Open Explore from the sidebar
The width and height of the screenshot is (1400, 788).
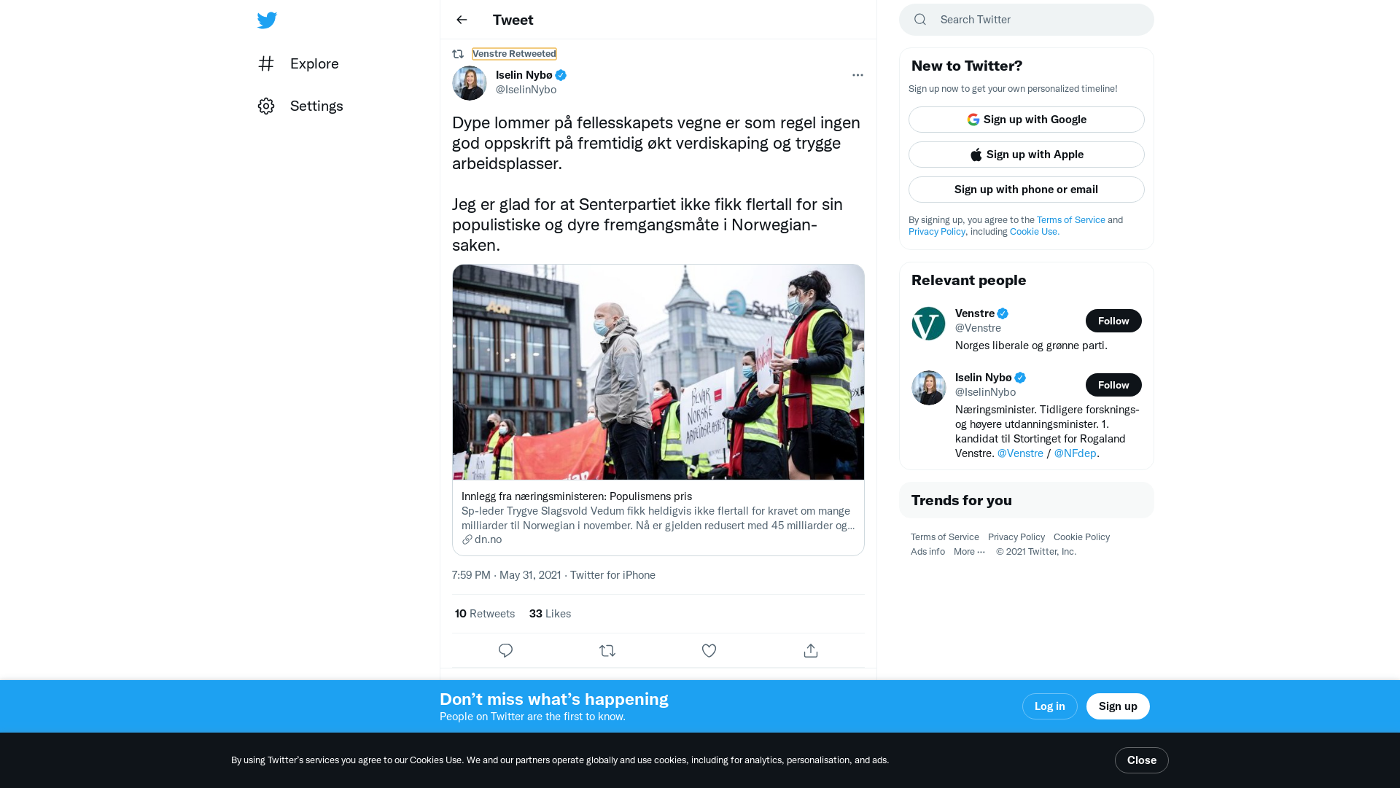(x=298, y=63)
